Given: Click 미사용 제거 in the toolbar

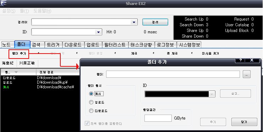Looking at the screenshot, I should (x=210, y=54).
